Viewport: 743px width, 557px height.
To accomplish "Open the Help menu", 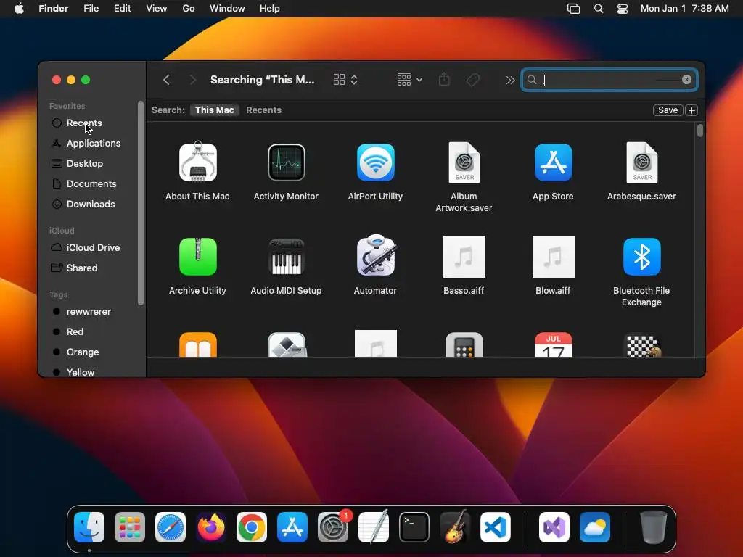I will [270, 9].
